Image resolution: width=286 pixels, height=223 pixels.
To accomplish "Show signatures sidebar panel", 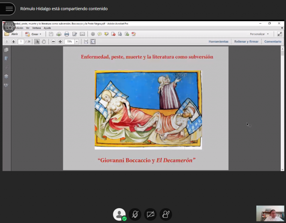I will click(x=6, y=85).
